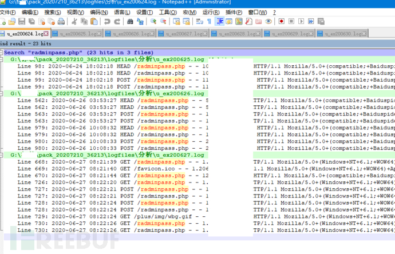Image resolution: width=395 pixels, height=254 pixels.
Task: Open the 搜索(S) menu
Action: pos(53,13)
